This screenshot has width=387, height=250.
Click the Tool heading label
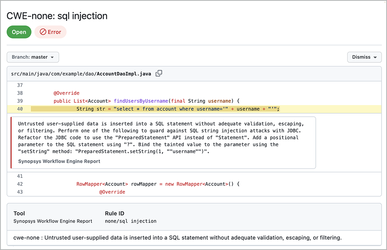[x=19, y=213]
